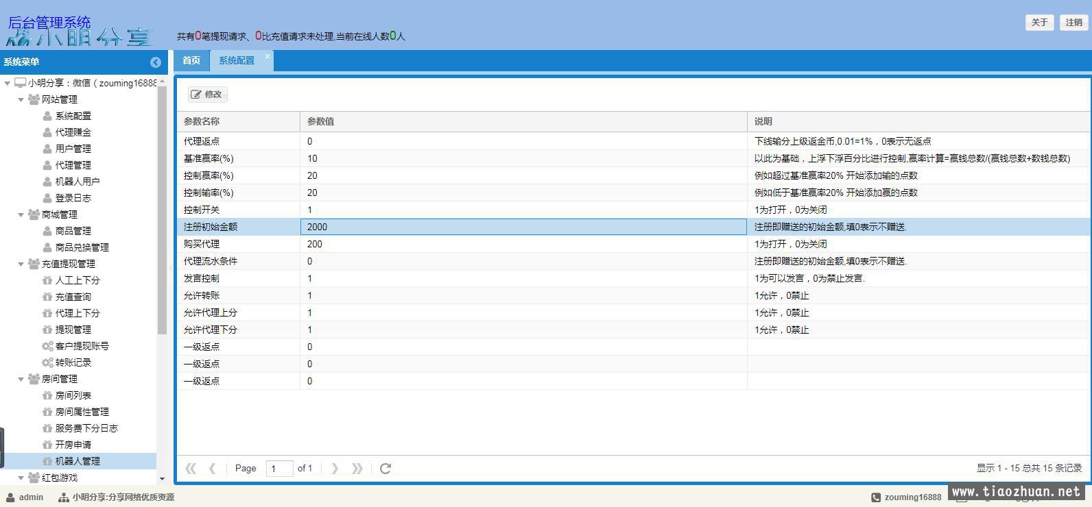The width and height of the screenshot is (1092, 507).
Task: Click the page number input field
Action: pyautogui.click(x=279, y=469)
